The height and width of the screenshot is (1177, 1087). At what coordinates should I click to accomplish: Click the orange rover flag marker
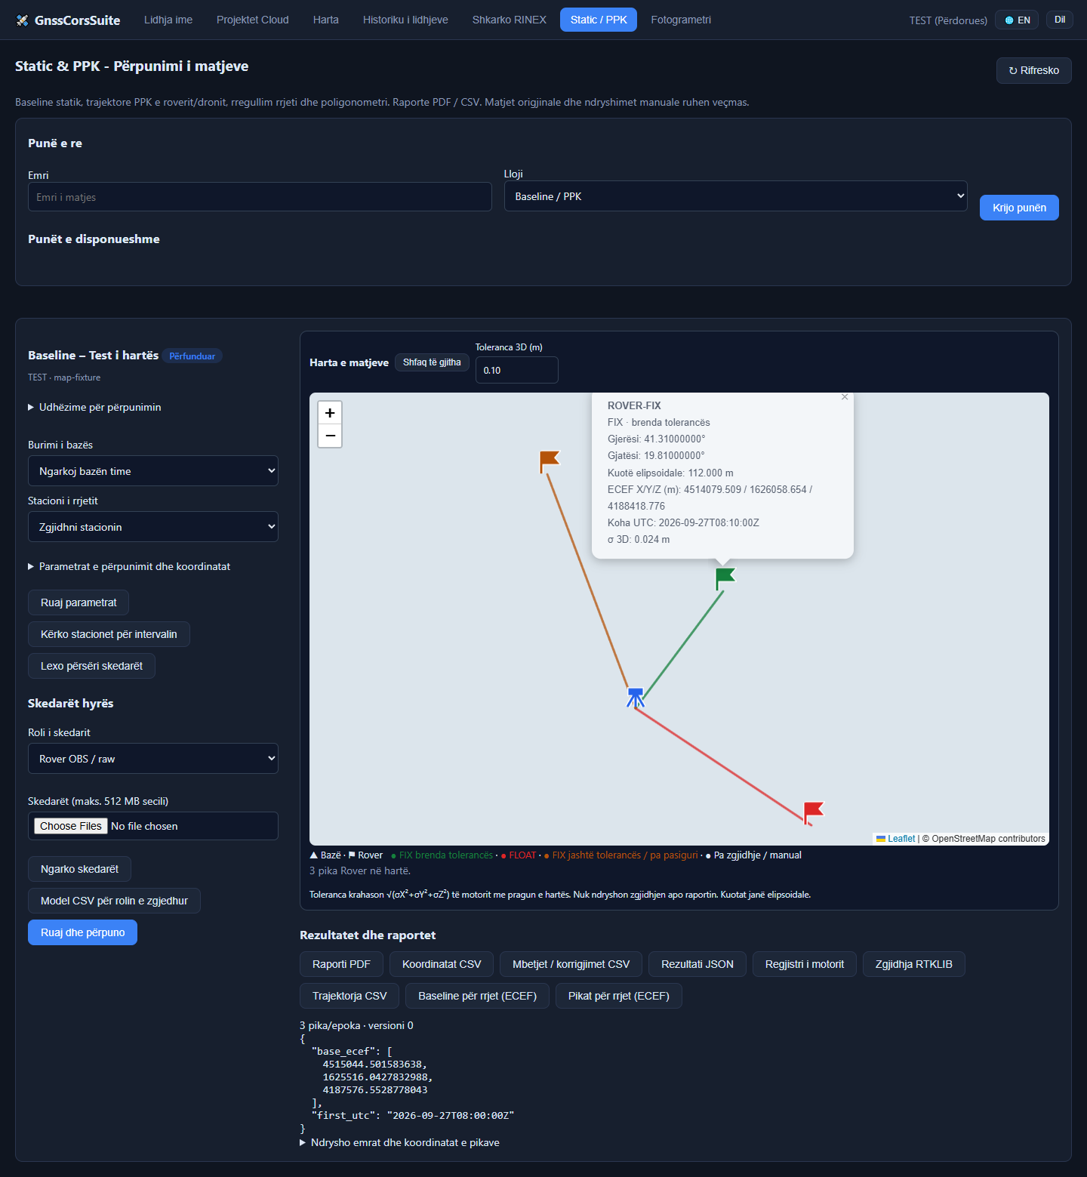pyautogui.click(x=550, y=461)
